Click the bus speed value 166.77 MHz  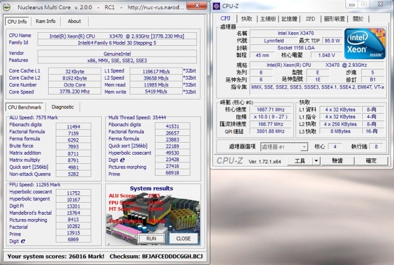(271, 124)
